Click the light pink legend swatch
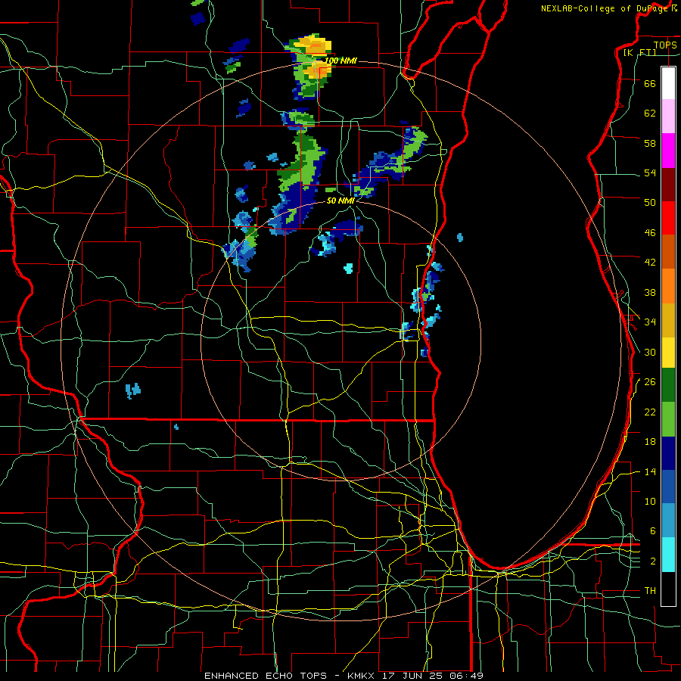 pos(668,117)
